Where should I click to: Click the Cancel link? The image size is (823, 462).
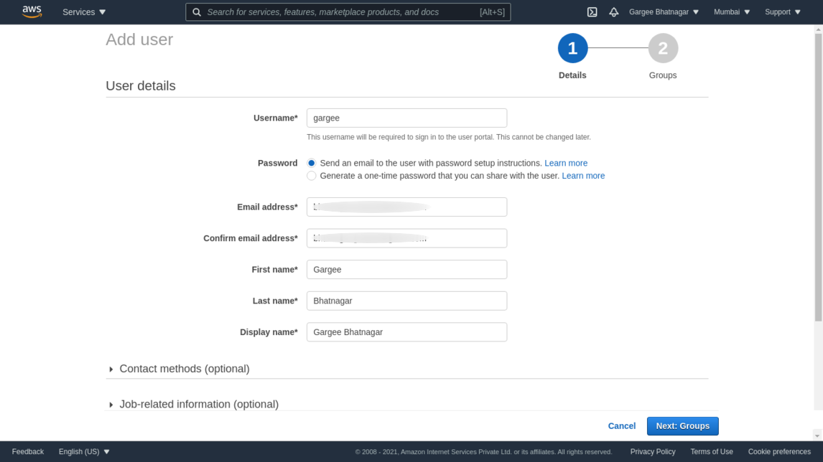pyautogui.click(x=621, y=426)
